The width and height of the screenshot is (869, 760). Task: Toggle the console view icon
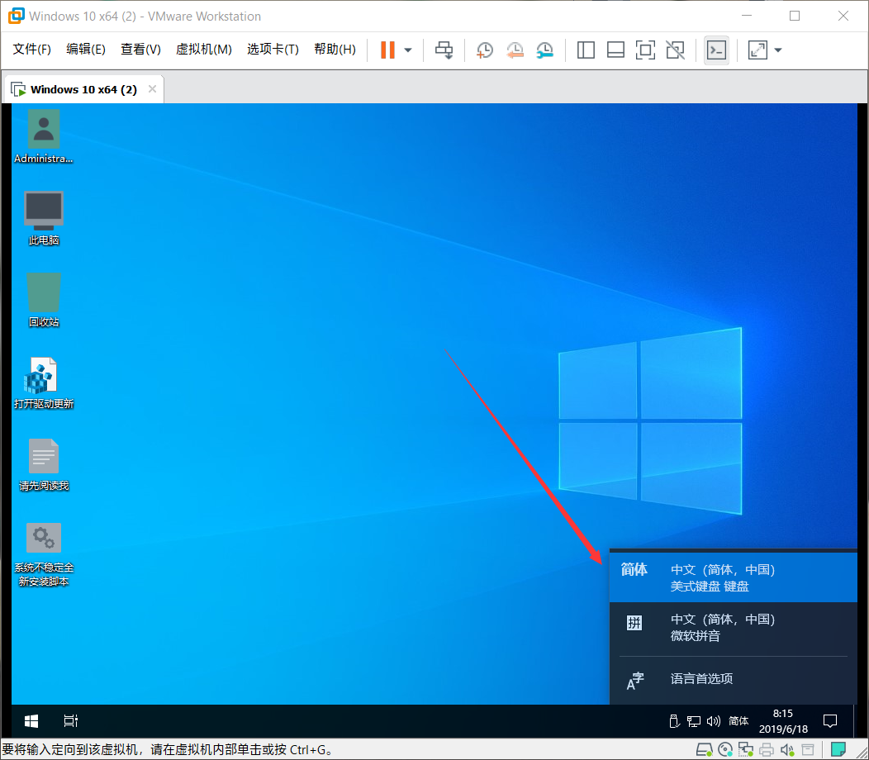(x=716, y=50)
